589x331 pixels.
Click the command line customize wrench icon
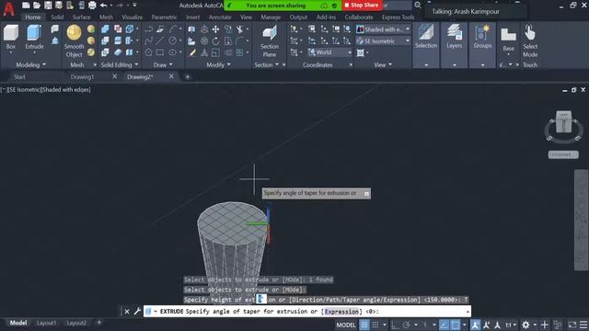(x=137, y=311)
